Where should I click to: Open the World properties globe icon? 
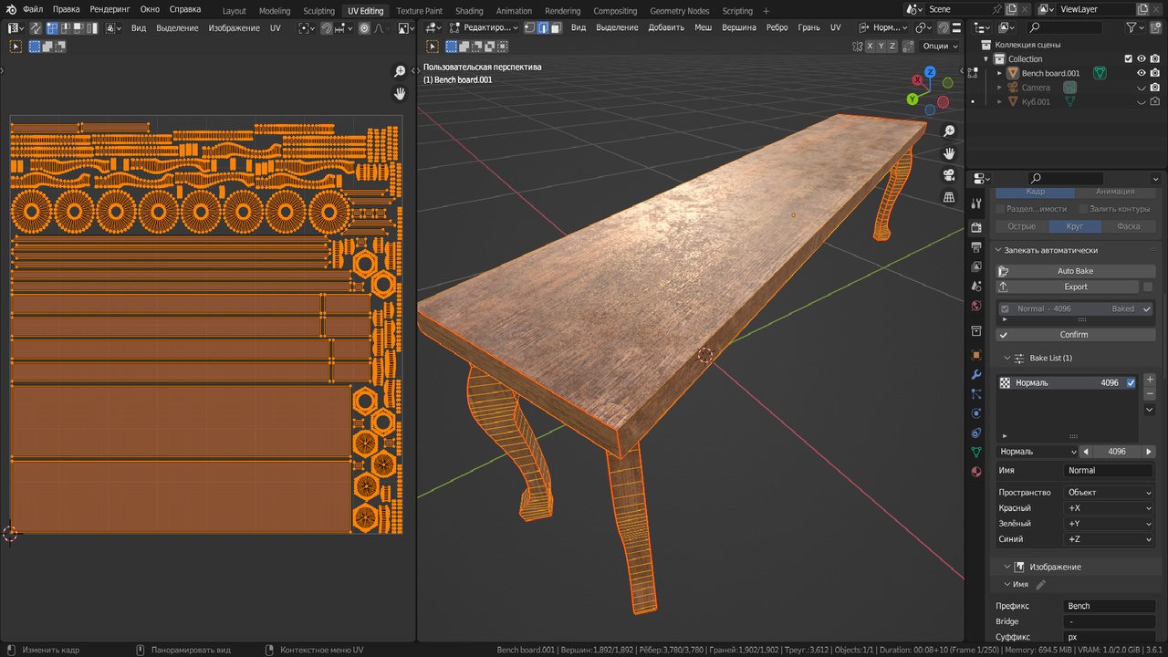[976, 306]
